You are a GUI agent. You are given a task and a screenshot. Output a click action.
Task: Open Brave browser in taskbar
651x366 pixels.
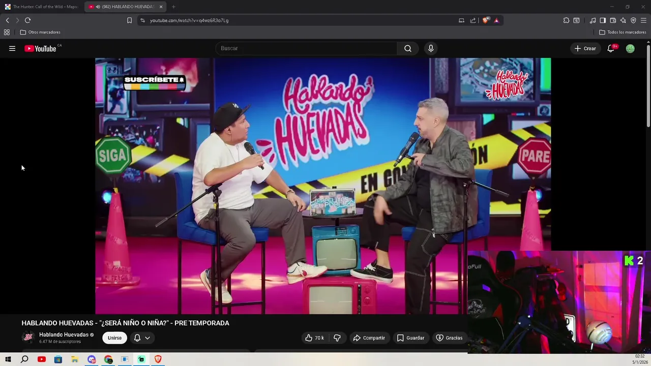(x=158, y=359)
